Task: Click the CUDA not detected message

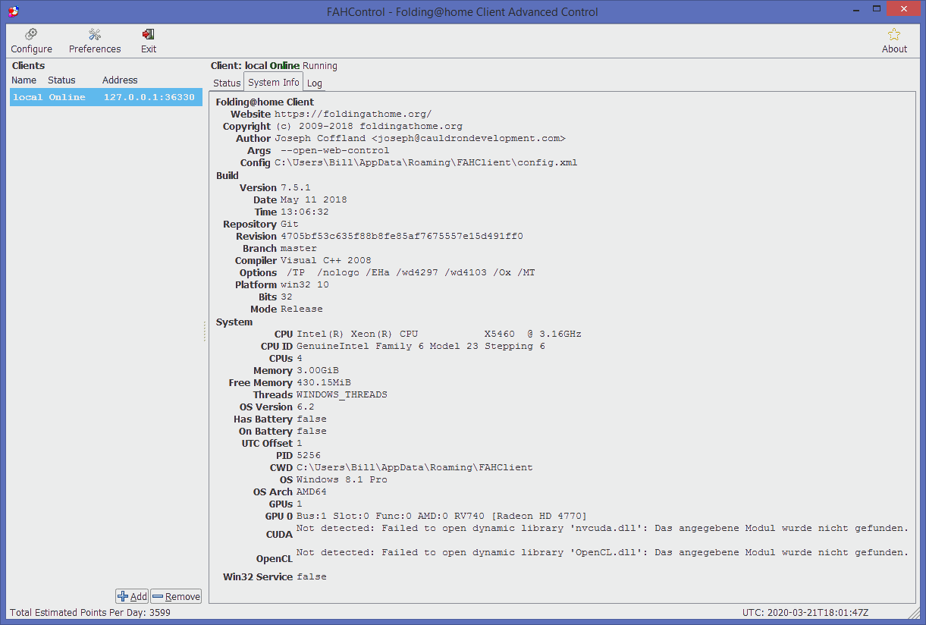Action: pos(602,528)
